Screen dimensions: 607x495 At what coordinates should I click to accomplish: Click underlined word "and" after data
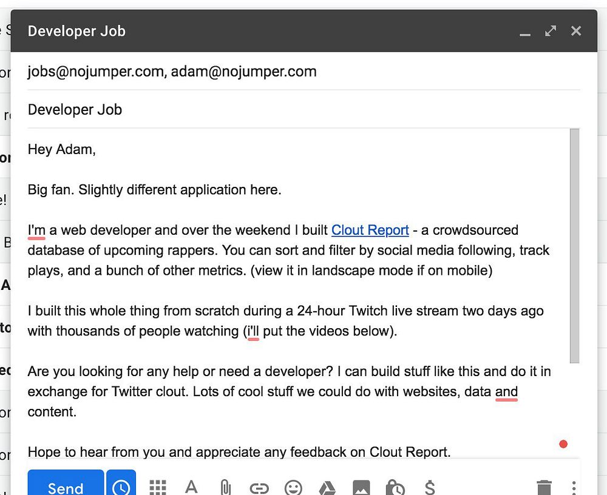click(506, 392)
